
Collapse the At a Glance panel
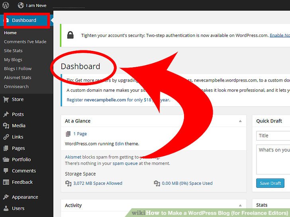(x=240, y=121)
